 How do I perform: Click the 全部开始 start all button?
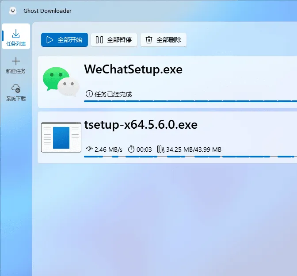65,40
